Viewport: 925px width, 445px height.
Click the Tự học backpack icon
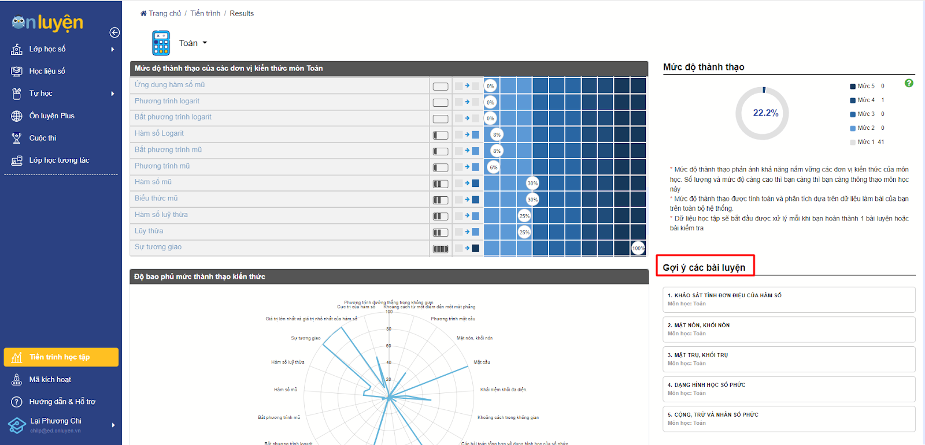(17, 94)
